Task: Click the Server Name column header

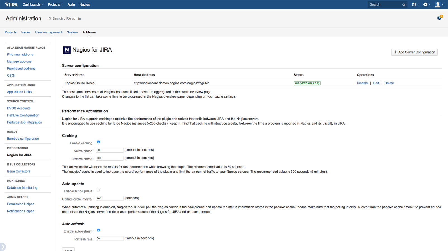Action: (74, 75)
